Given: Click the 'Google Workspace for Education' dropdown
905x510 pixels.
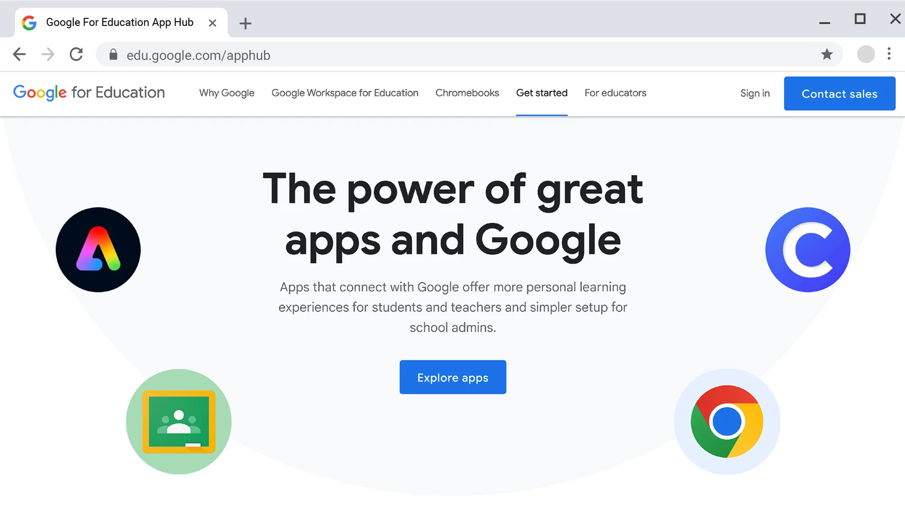Looking at the screenshot, I should click(345, 93).
